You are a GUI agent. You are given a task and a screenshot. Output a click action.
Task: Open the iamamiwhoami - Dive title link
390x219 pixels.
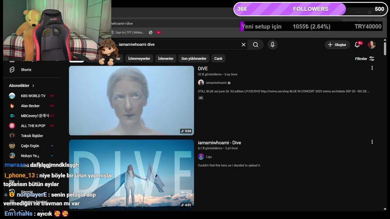point(219,143)
